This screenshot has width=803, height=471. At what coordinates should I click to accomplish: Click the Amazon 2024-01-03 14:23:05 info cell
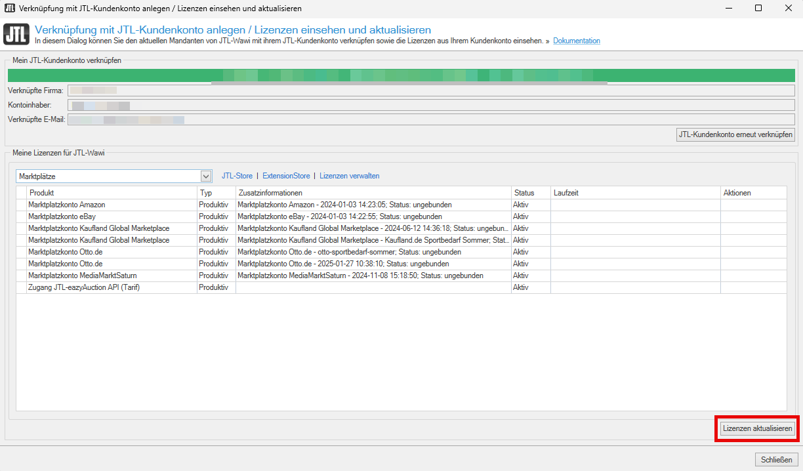(x=373, y=205)
